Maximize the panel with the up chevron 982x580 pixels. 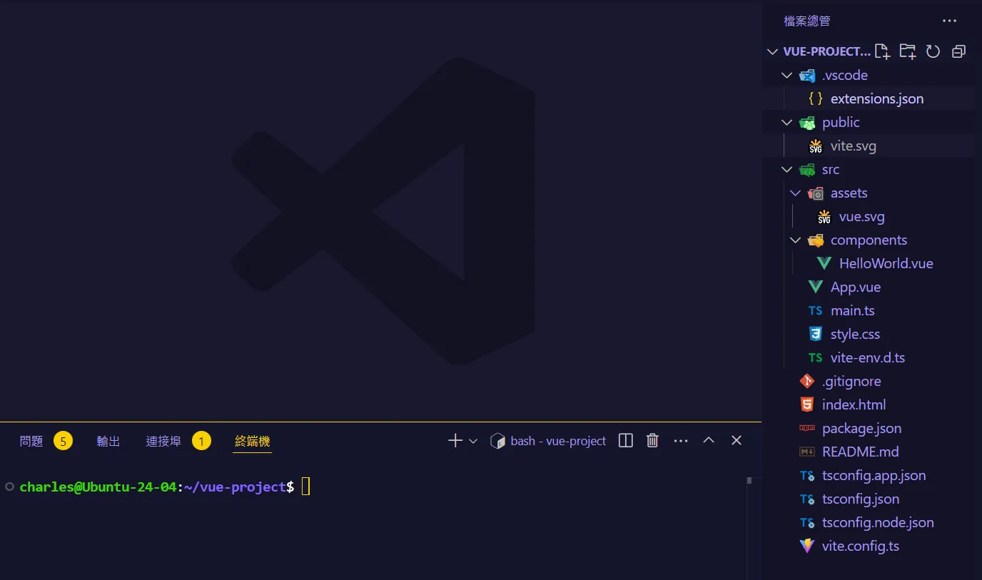tap(709, 441)
